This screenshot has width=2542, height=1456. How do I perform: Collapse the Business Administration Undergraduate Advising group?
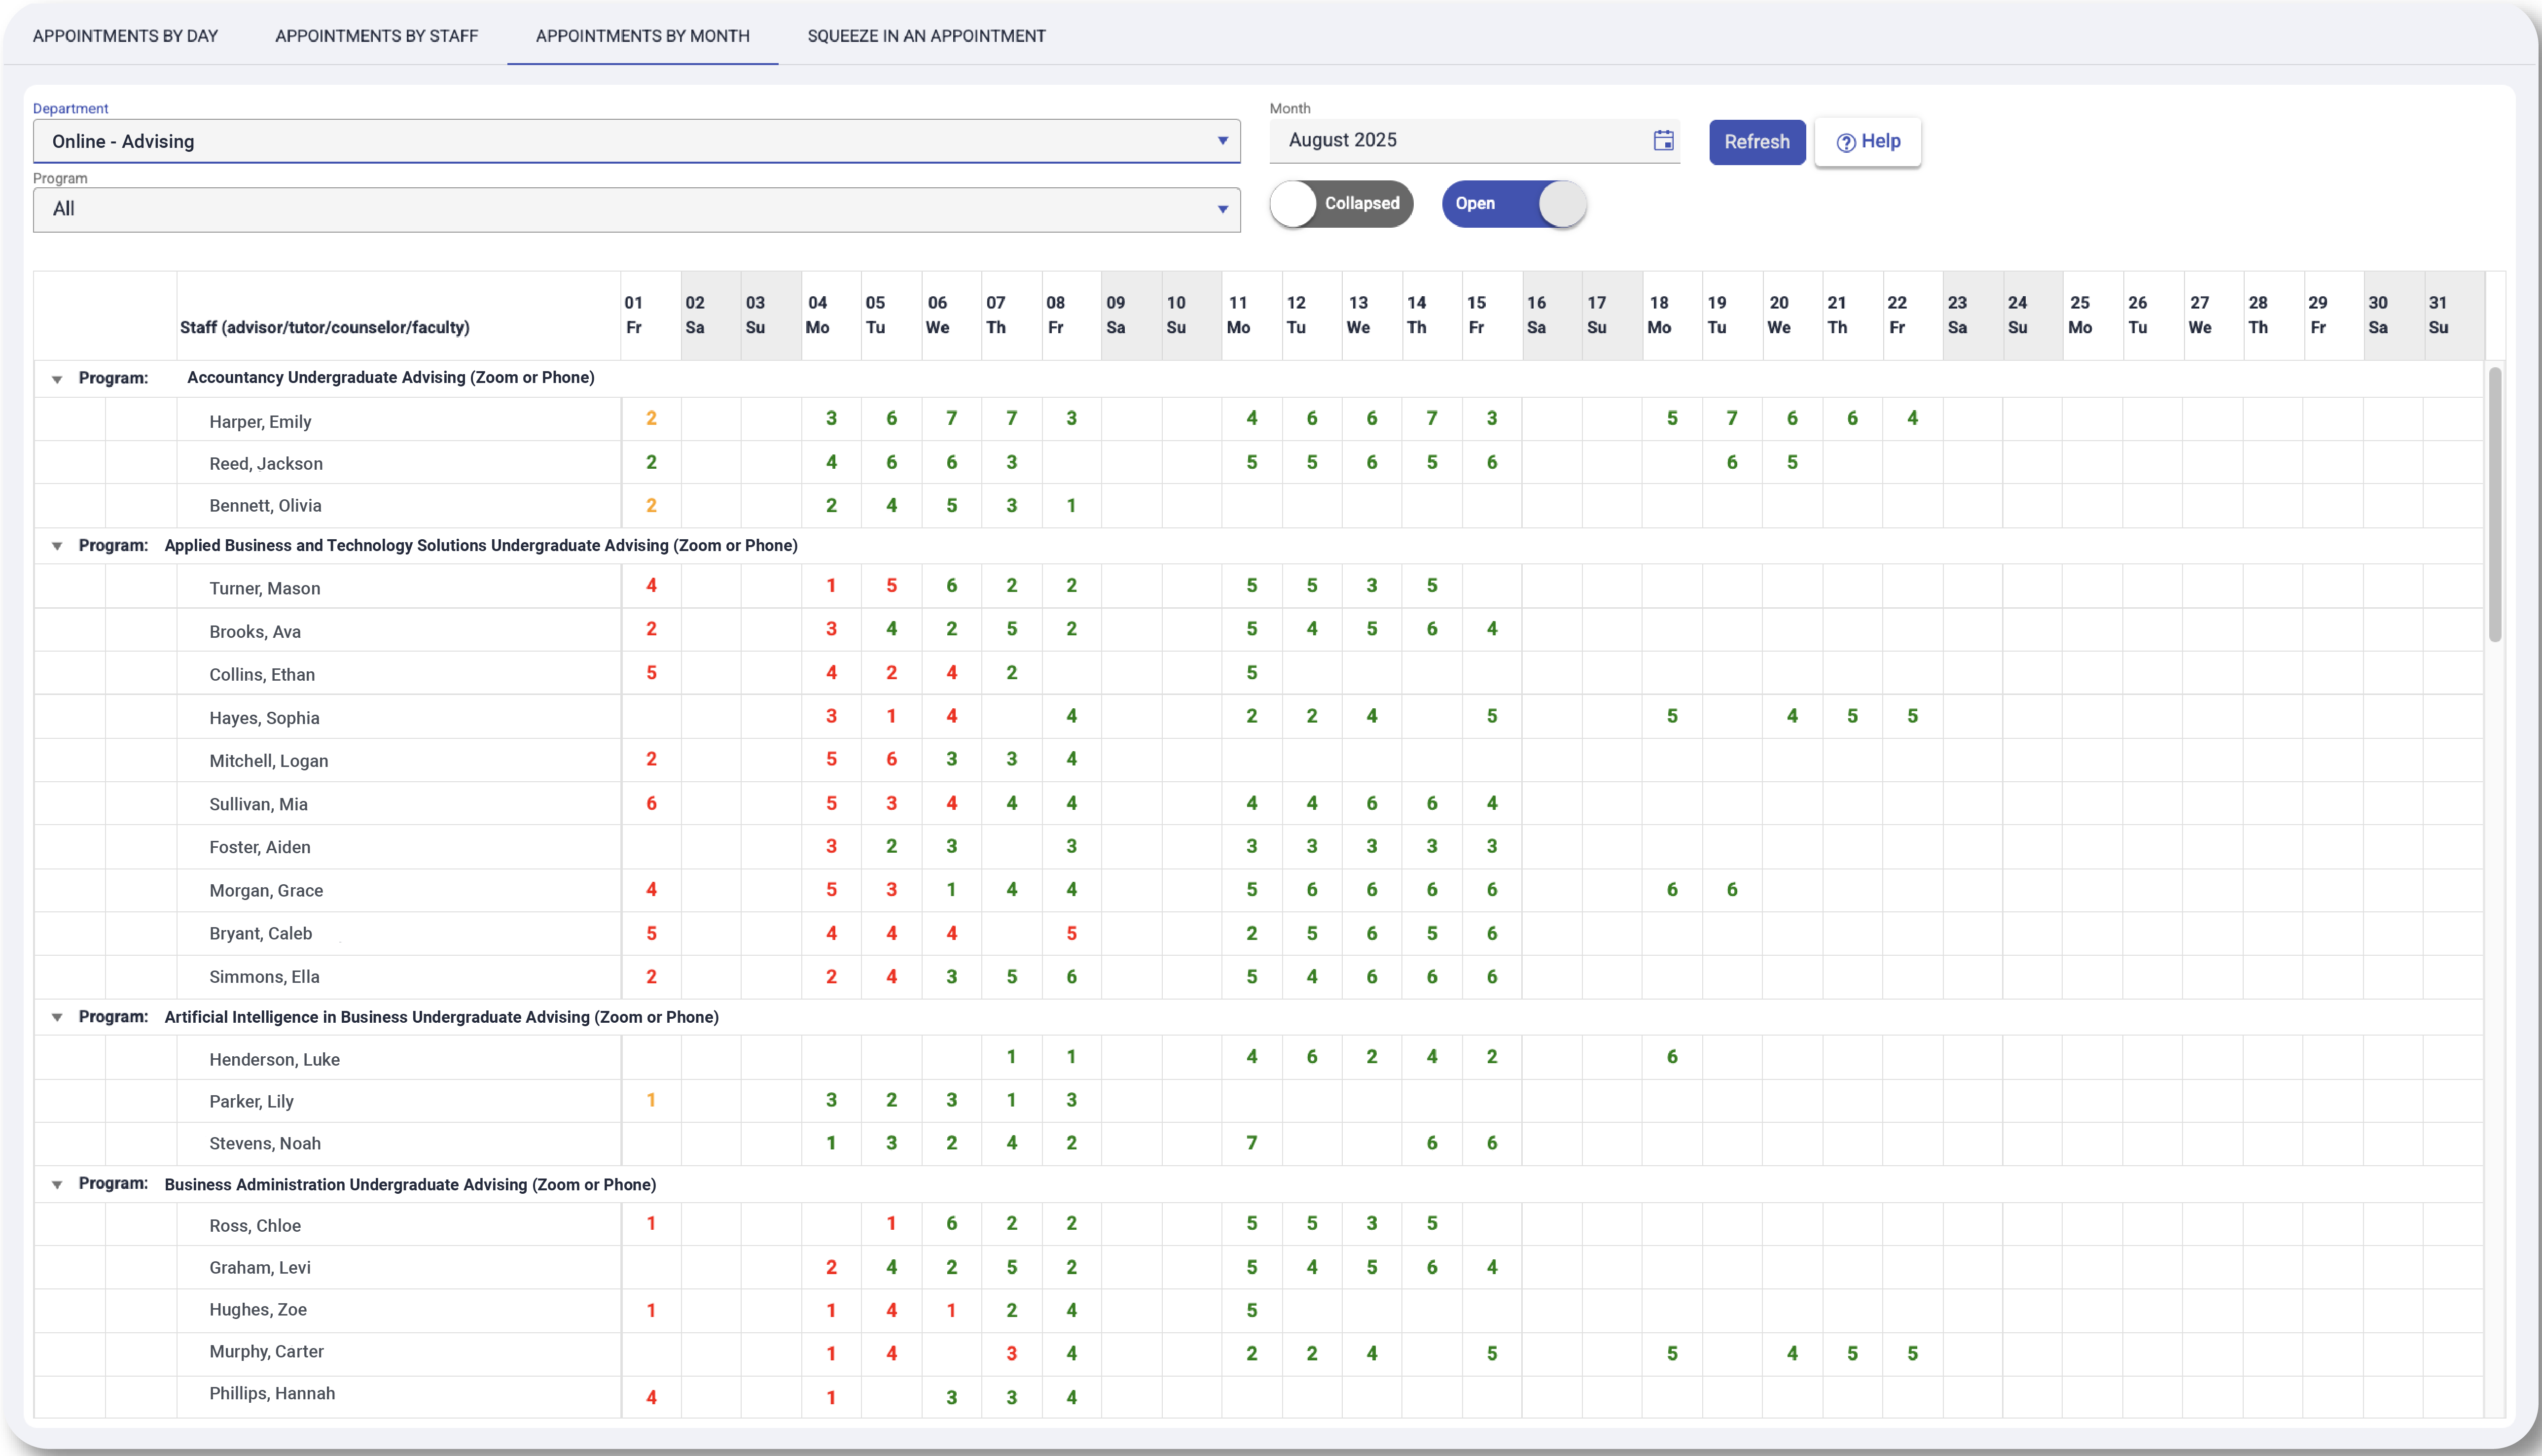pos(57,1185)
